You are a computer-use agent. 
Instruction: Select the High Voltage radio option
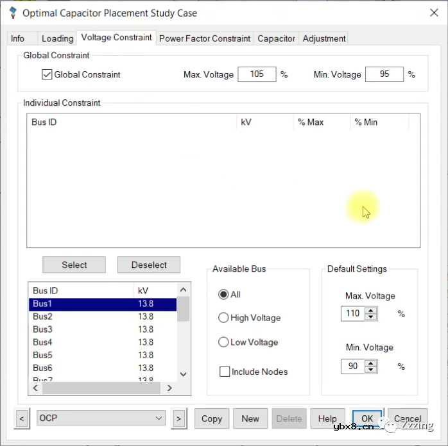[x=224, y=318]
